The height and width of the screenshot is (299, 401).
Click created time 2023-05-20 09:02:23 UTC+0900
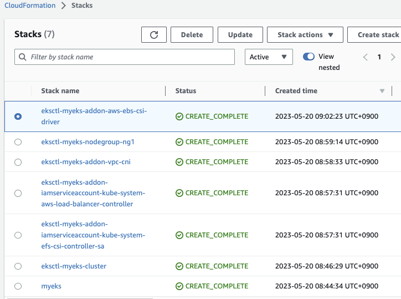(327, 116)
